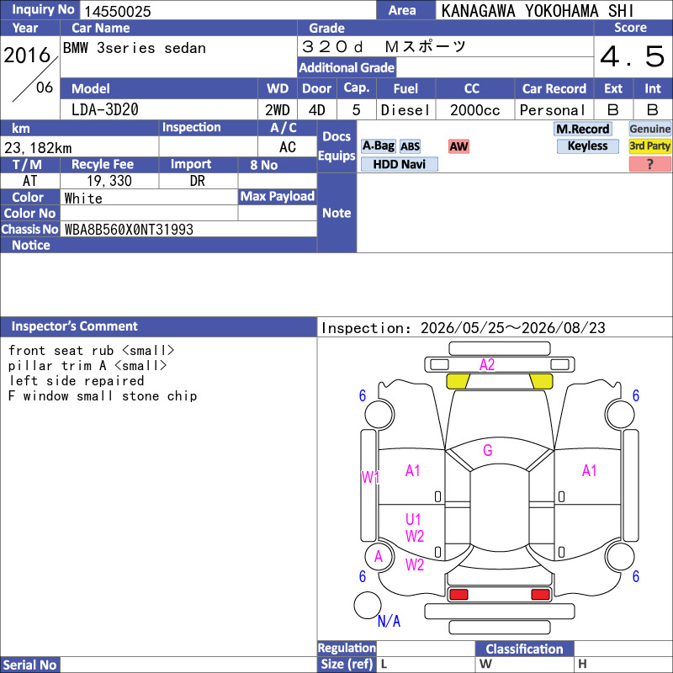Click the inquiry number 14550025
673x673 pixels.
click(118, 11)
